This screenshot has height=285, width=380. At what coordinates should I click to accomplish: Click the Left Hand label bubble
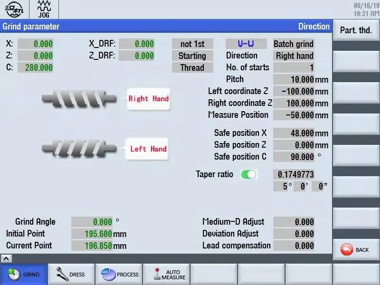146,149
